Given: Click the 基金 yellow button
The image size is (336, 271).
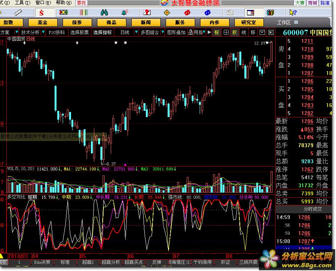Looking at the screenshot, I should pos(43,22).
